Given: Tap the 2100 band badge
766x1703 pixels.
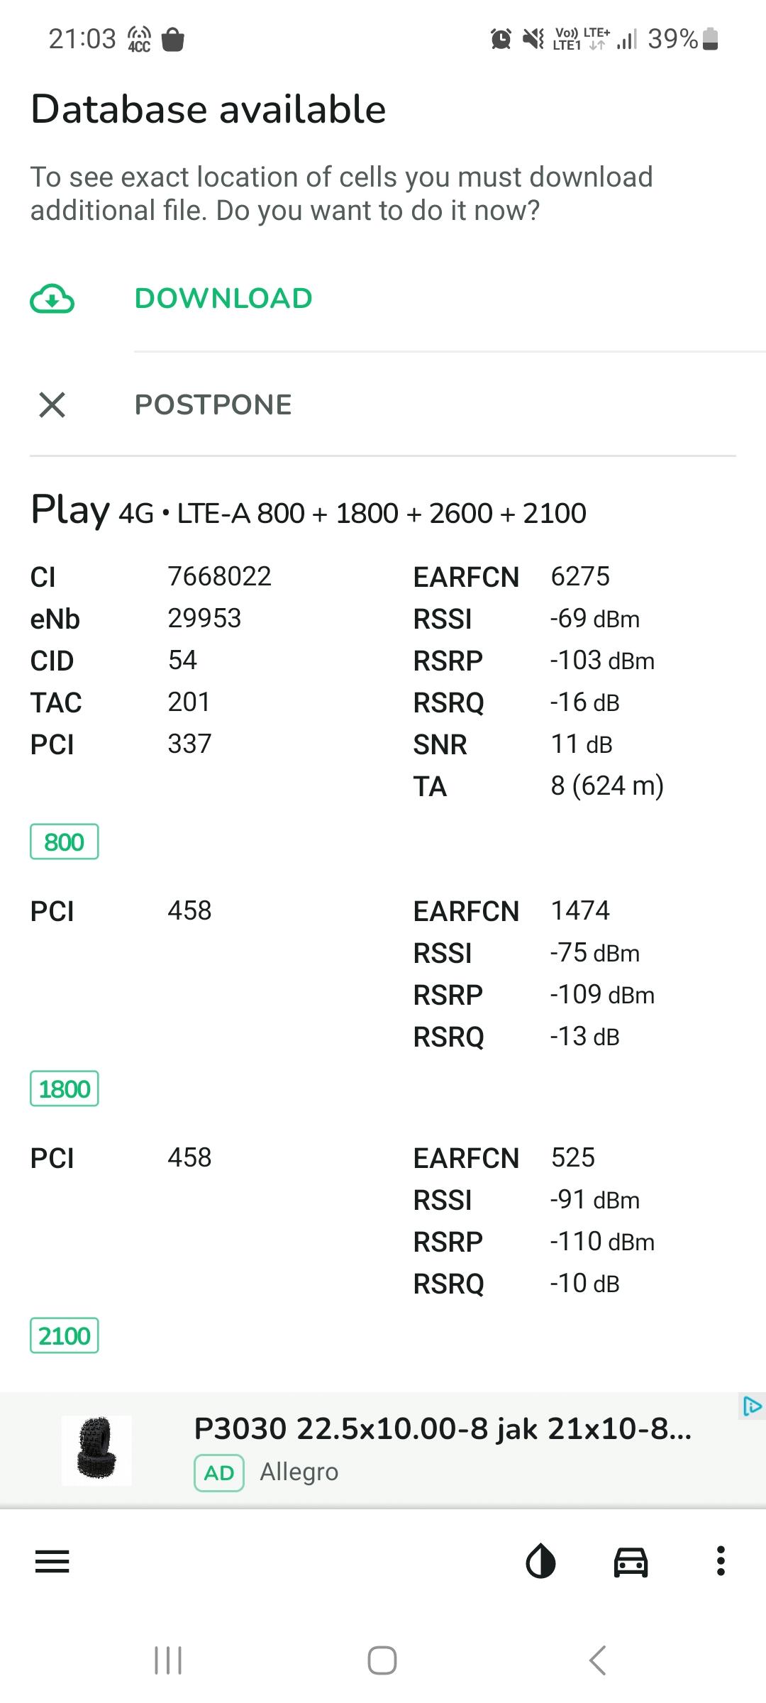Looking at the screenshot, I should click(x=64, y=1336).
